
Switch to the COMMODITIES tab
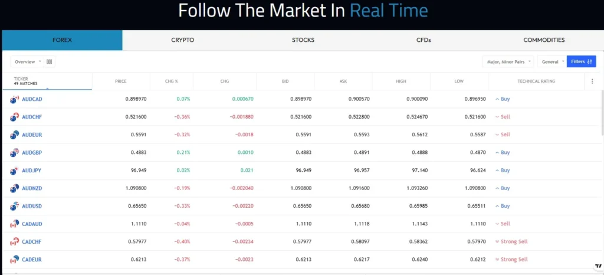click(544, 40)
